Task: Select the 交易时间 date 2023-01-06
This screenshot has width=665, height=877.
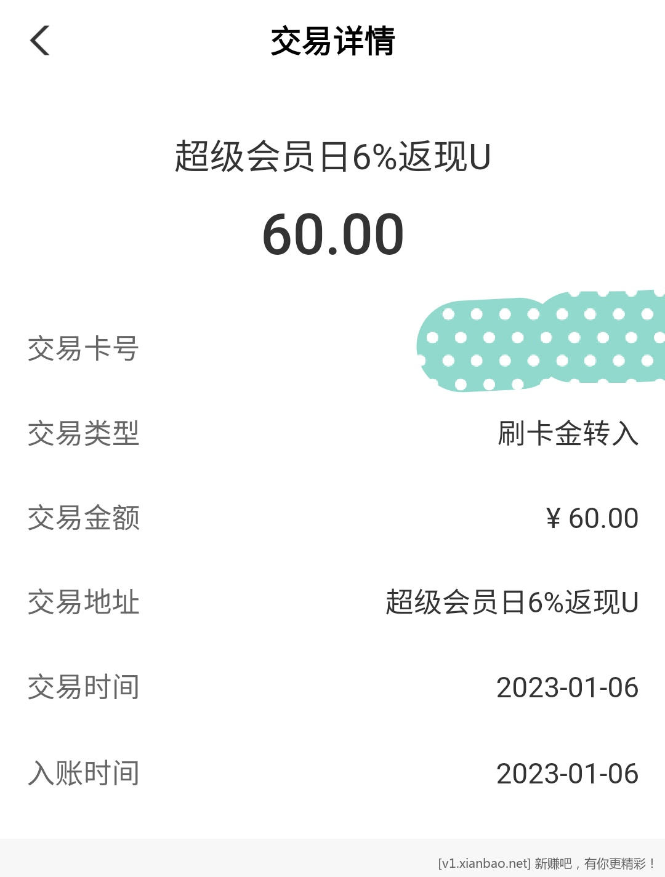Action: (567, 687)
